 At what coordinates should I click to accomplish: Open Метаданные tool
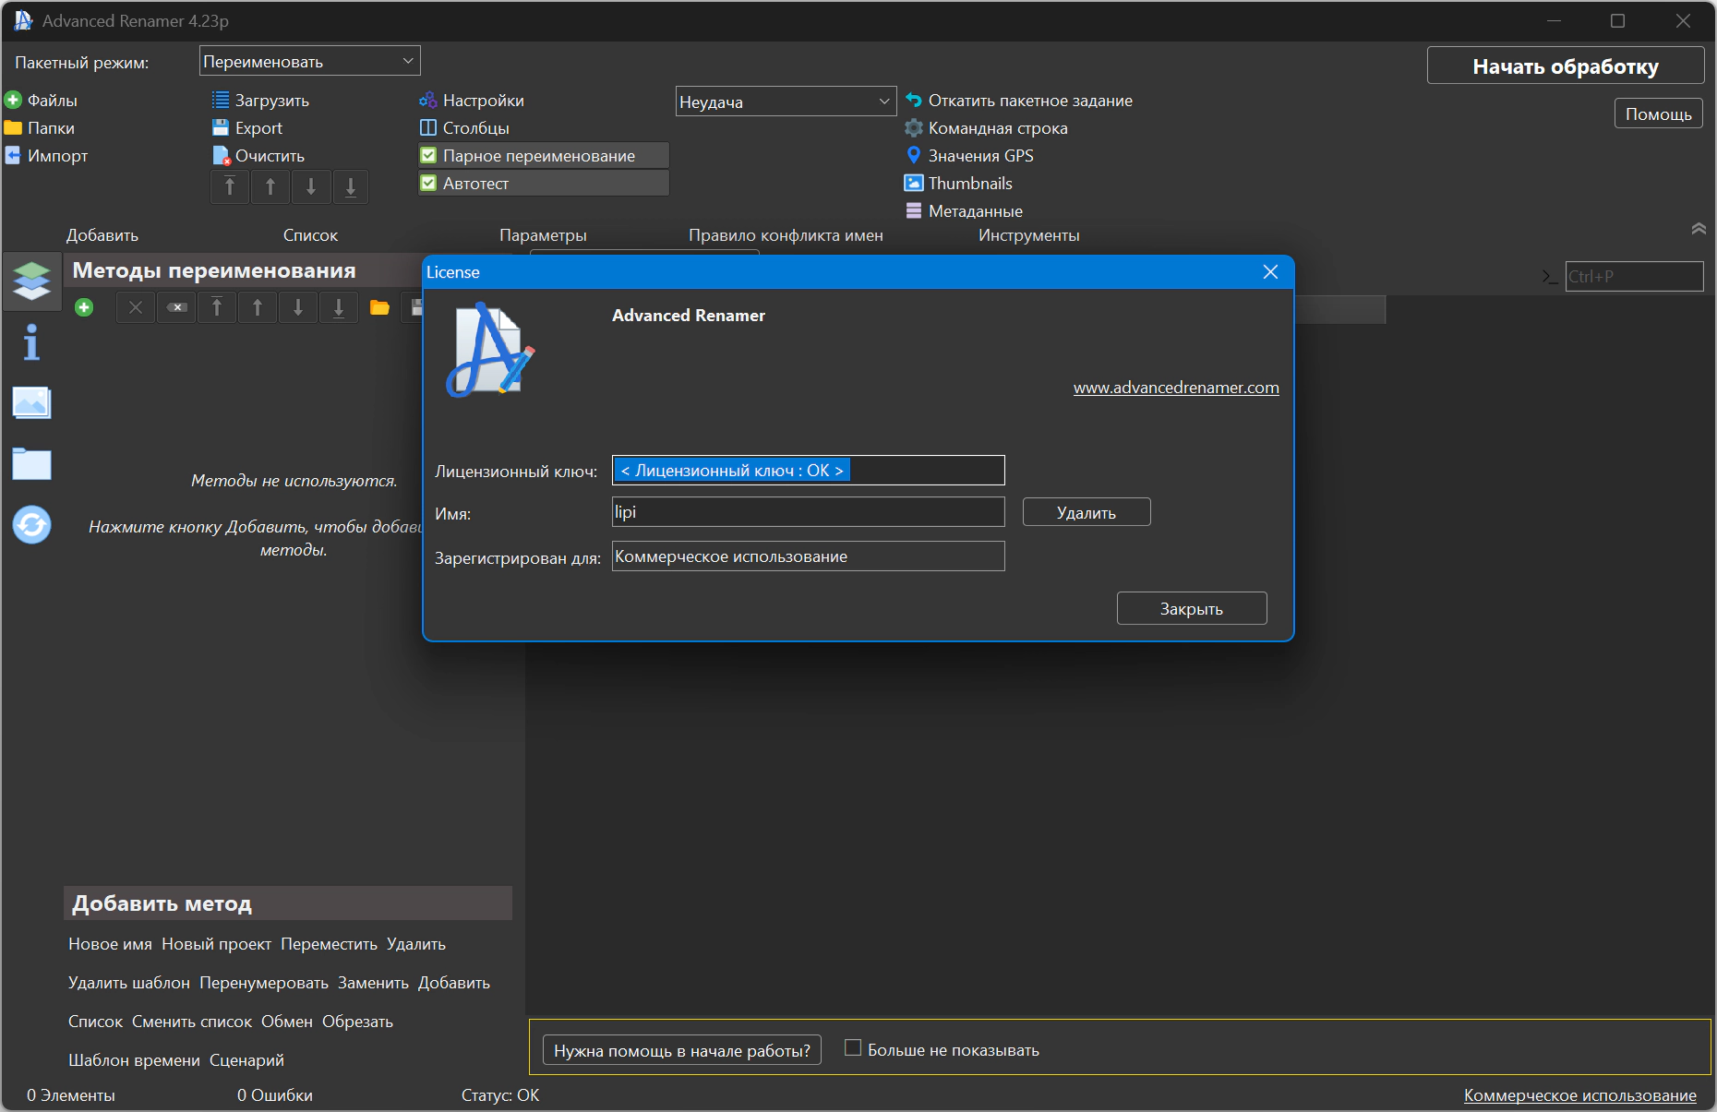[x=964, y=211]
